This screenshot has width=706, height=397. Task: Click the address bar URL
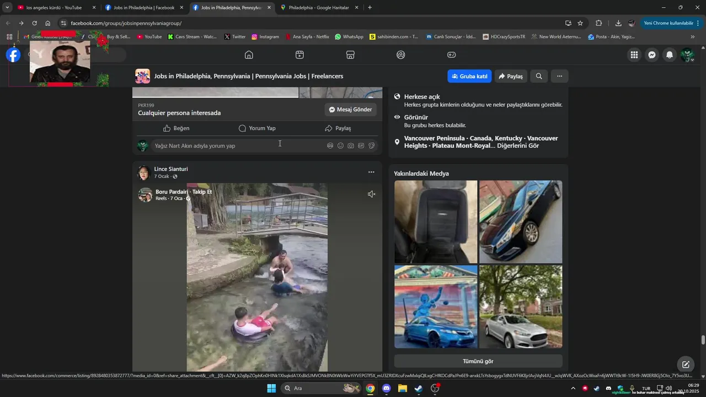click(126, 23)
